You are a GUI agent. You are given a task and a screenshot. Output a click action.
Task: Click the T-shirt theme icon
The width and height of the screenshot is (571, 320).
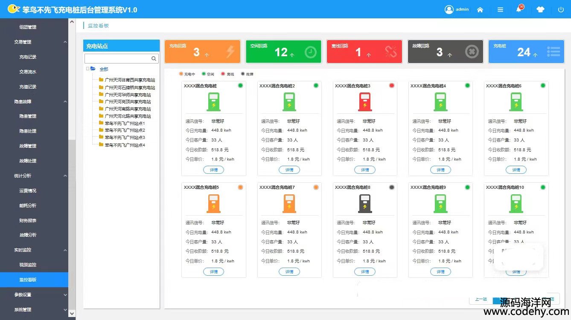point(541,10)
